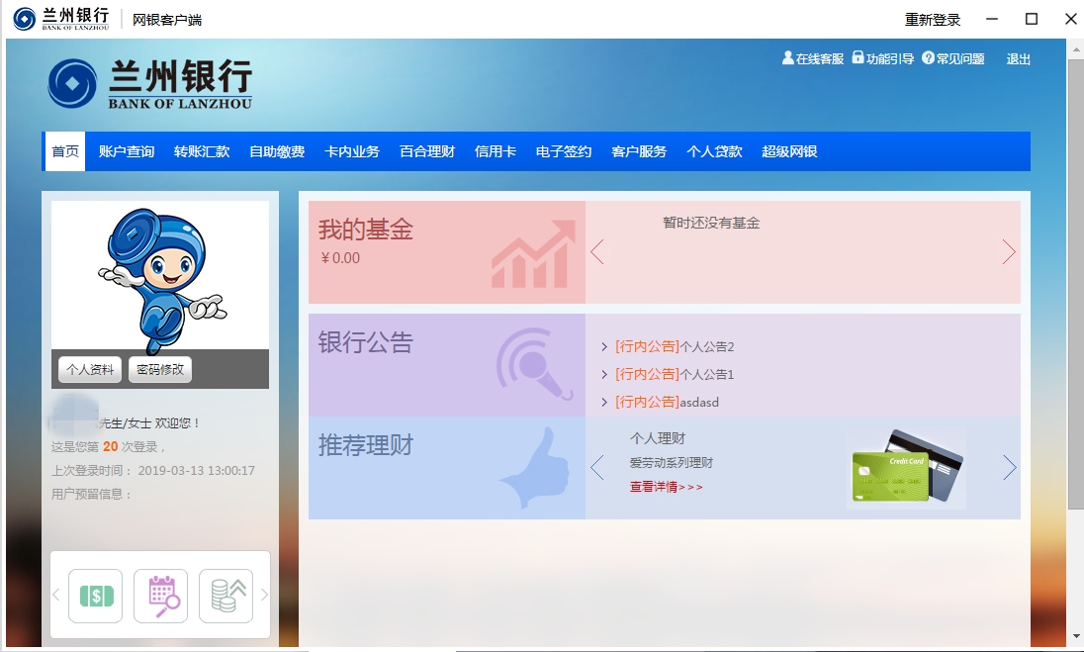Click the 我的基金 panel title

pos(366,229)
